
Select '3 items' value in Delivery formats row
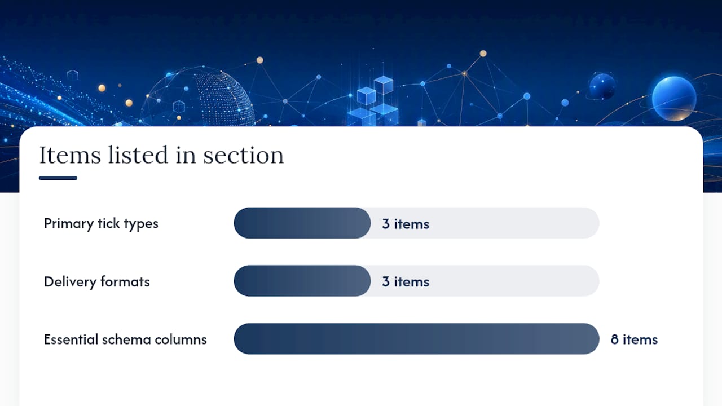coord(406,281)
